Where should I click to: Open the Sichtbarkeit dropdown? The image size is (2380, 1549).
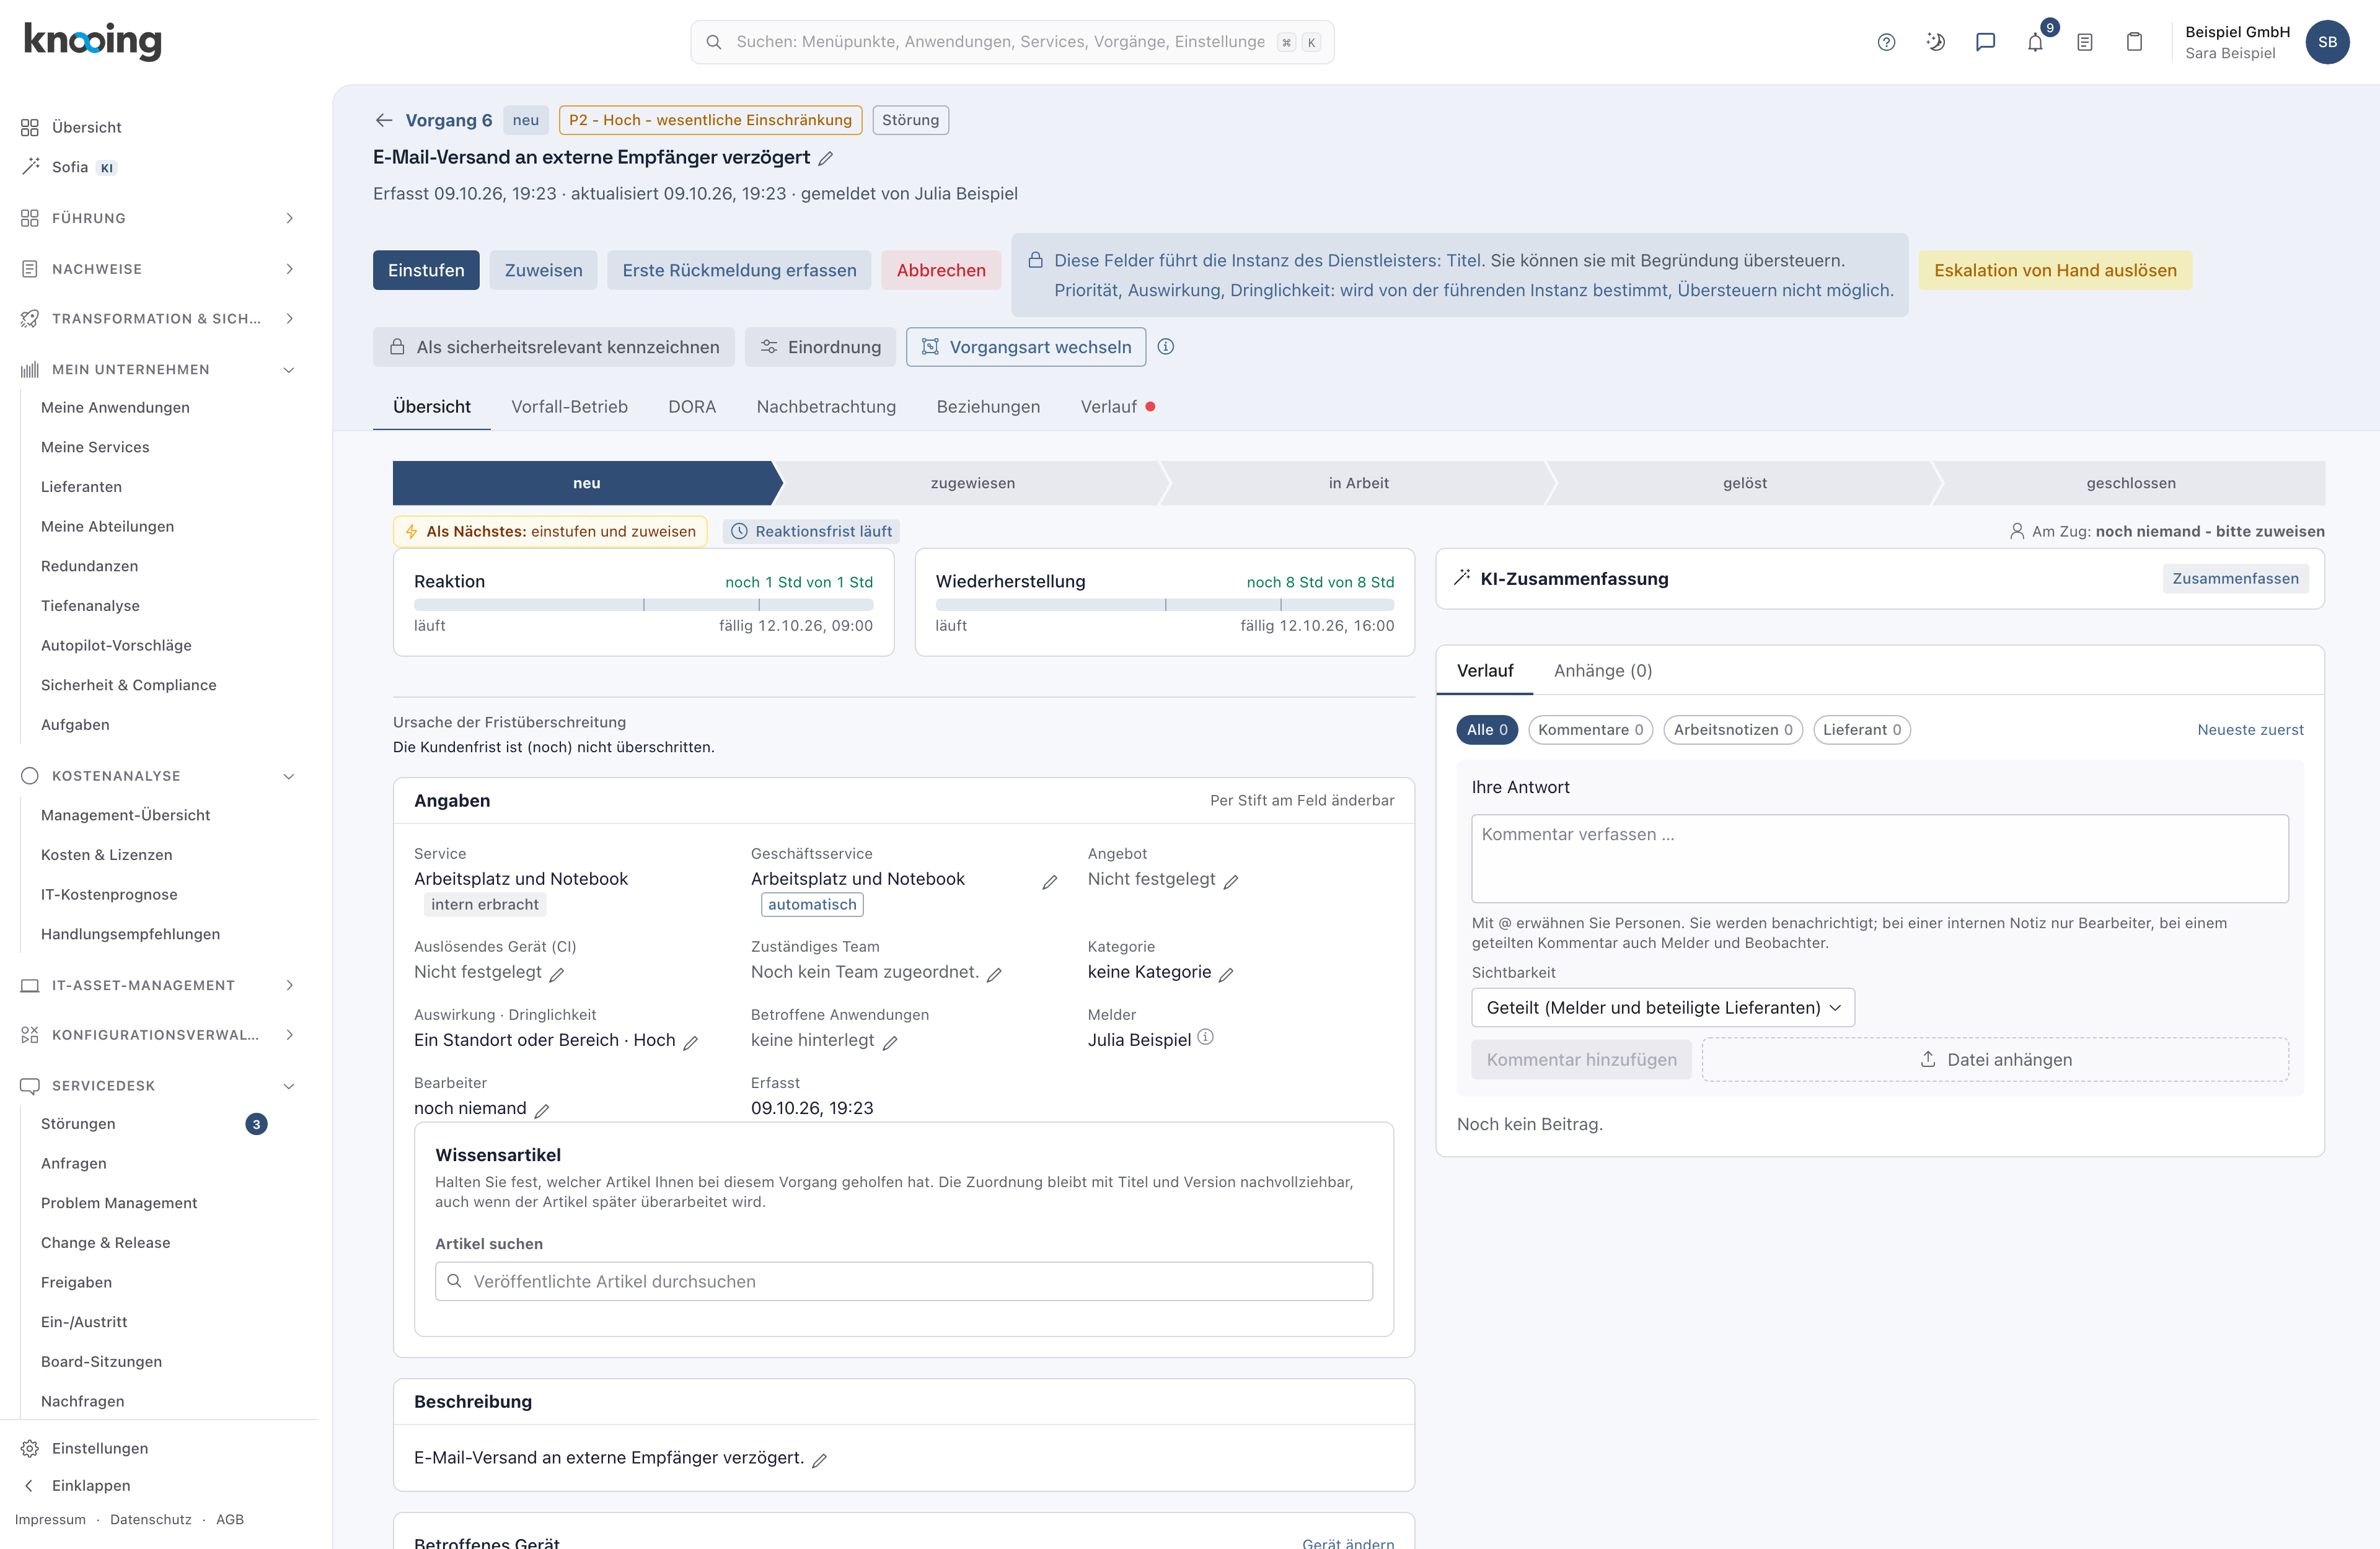1663,1008
